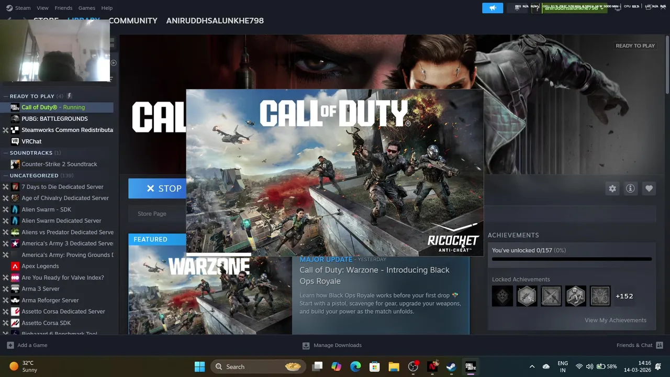The width and height of the screenshot is (670, 377).
Task: Click the Friends & Chat icon
Action: coord(660,345)
